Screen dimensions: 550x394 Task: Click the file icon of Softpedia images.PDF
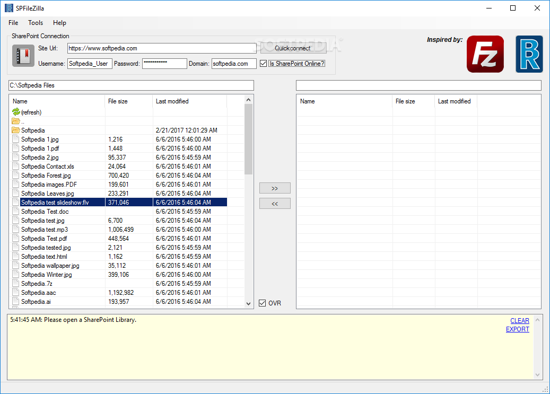15,184
